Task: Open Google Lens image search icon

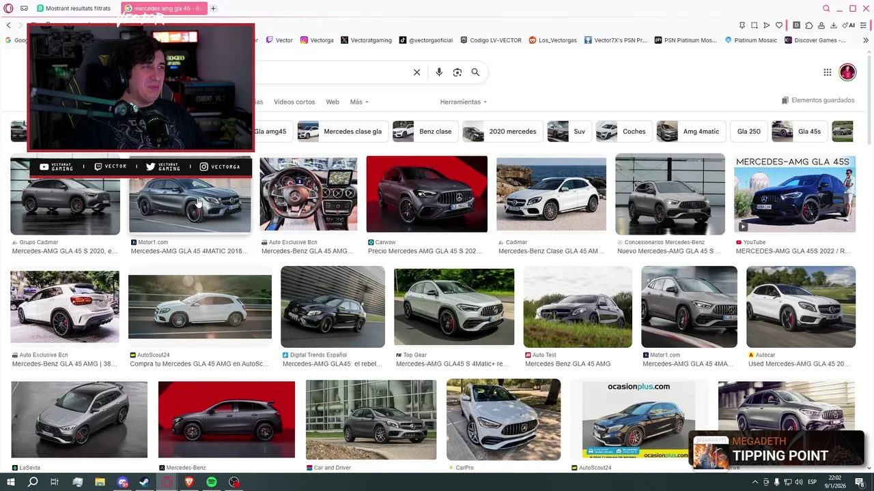Action: click(x=457, y=72)
